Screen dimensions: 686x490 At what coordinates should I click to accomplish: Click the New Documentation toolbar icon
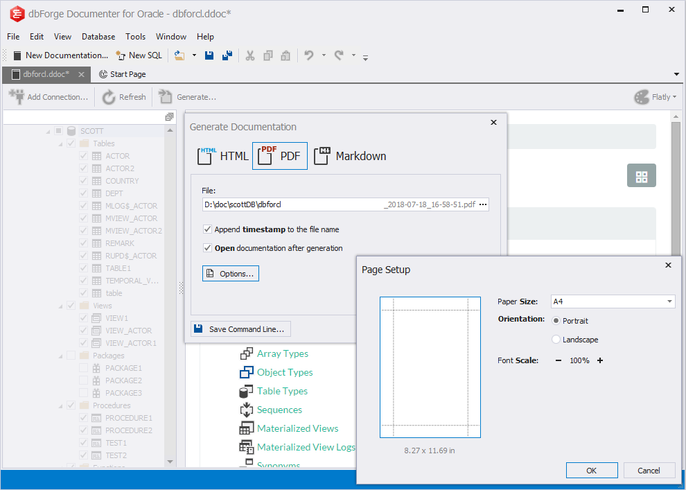coord(17,55)
